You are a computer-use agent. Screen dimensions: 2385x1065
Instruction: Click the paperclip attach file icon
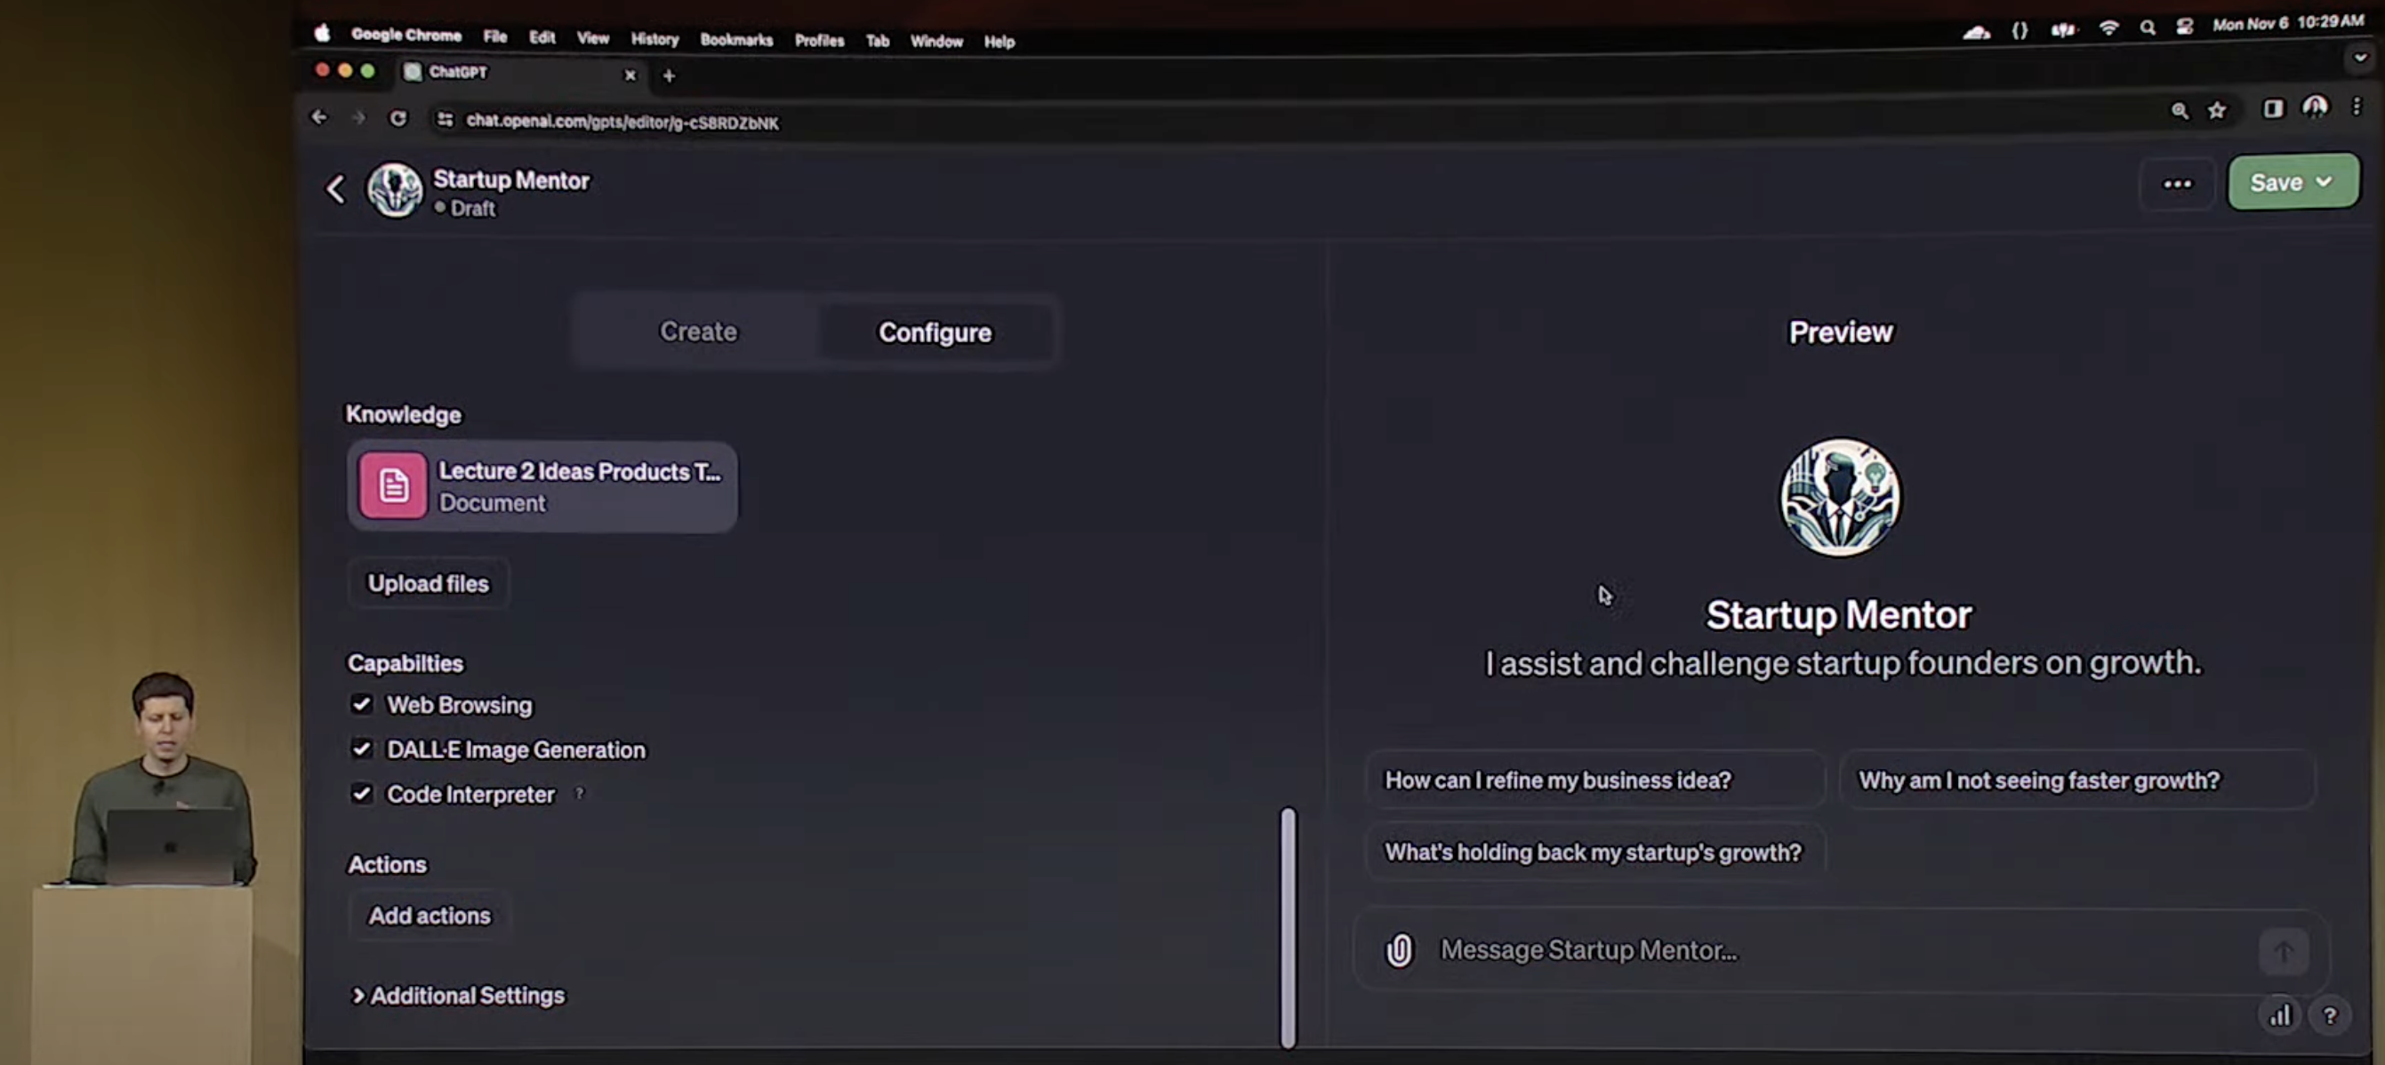pos(1398,950)
